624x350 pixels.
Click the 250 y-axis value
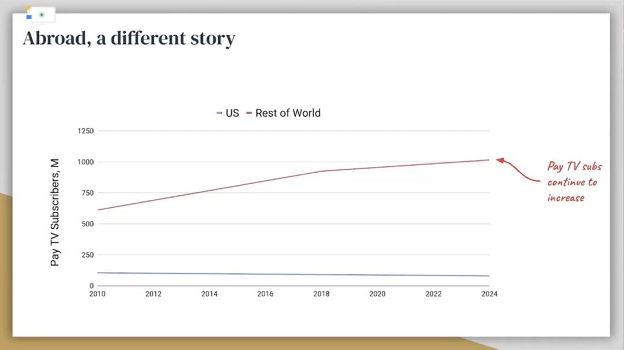[x=86, y=255]
